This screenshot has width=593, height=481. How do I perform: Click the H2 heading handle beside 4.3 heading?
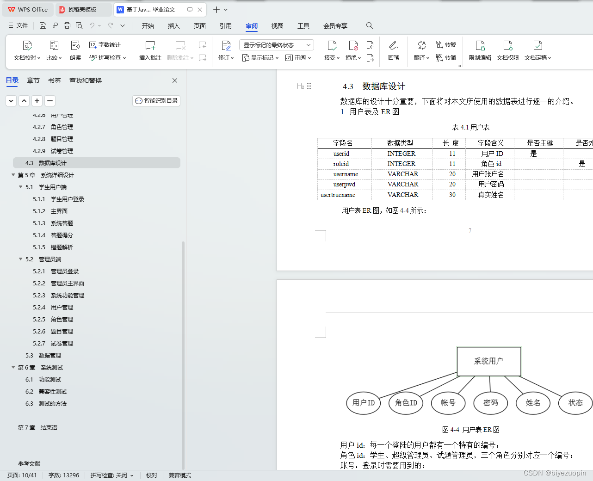tap(301, 86)
